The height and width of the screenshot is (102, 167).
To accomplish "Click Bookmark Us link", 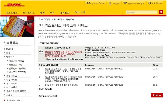I will pos(13,100).
